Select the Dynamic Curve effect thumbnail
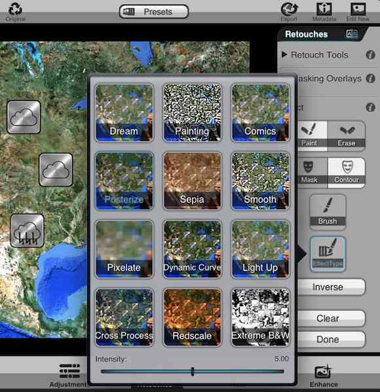 (192, 249)
